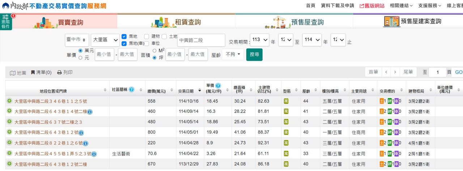Toggle the 建物 checkbox

[x=146, y=36]
